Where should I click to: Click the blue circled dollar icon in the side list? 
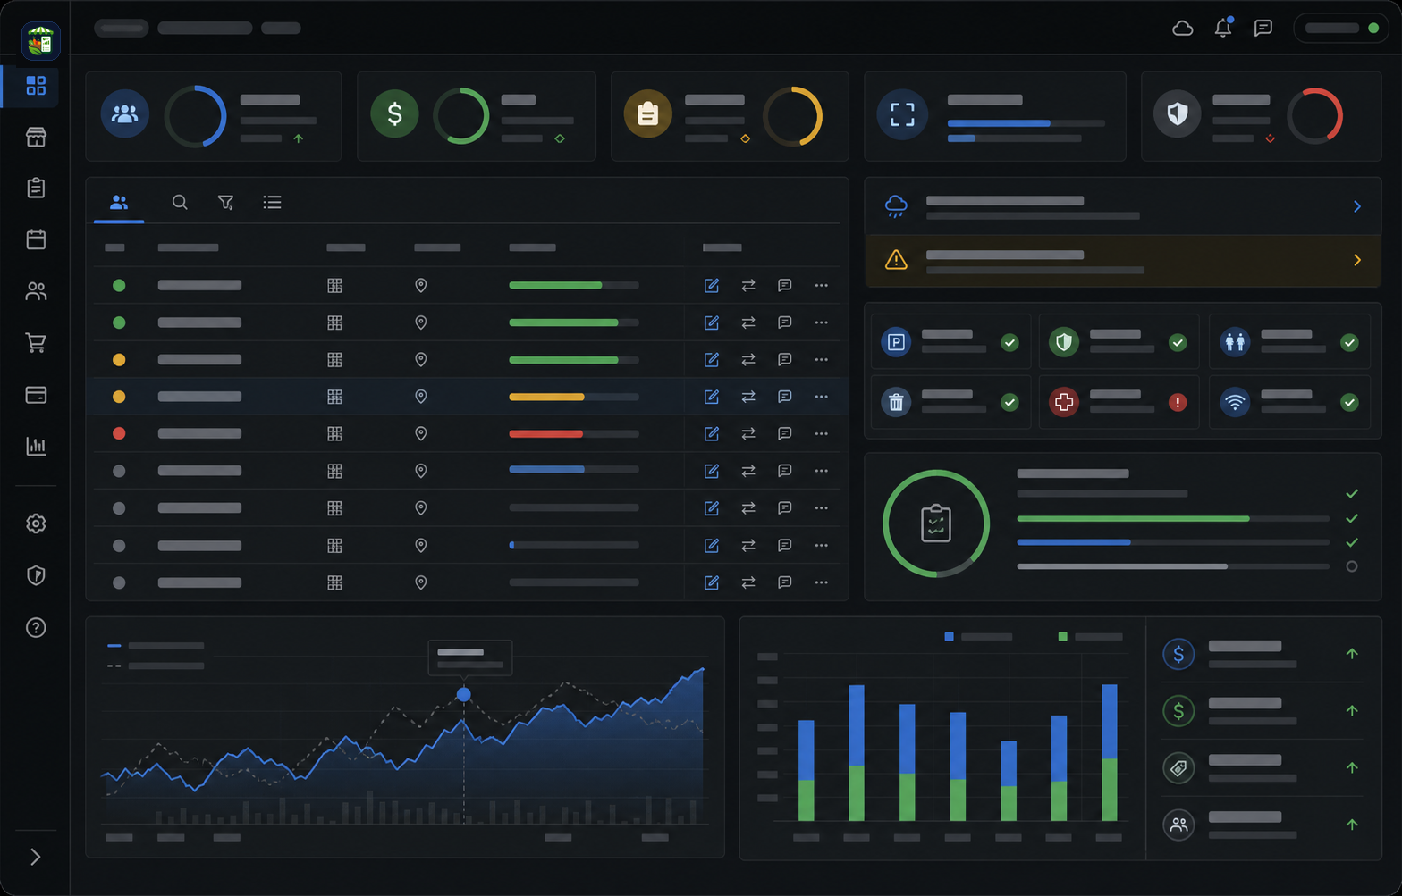pos(1178,654)
